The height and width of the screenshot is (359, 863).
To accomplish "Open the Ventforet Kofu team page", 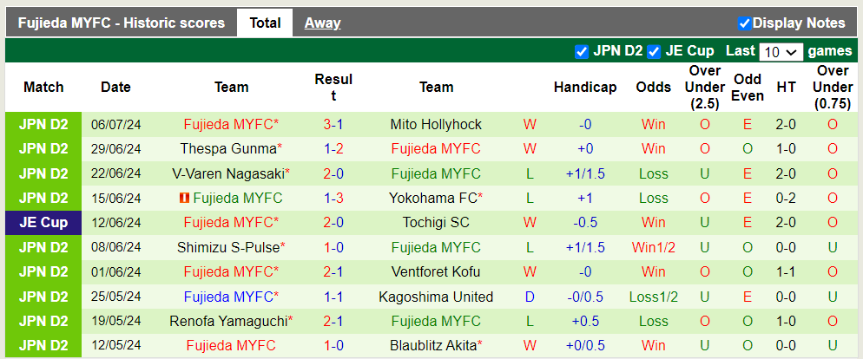I will (x=436, y=272).
